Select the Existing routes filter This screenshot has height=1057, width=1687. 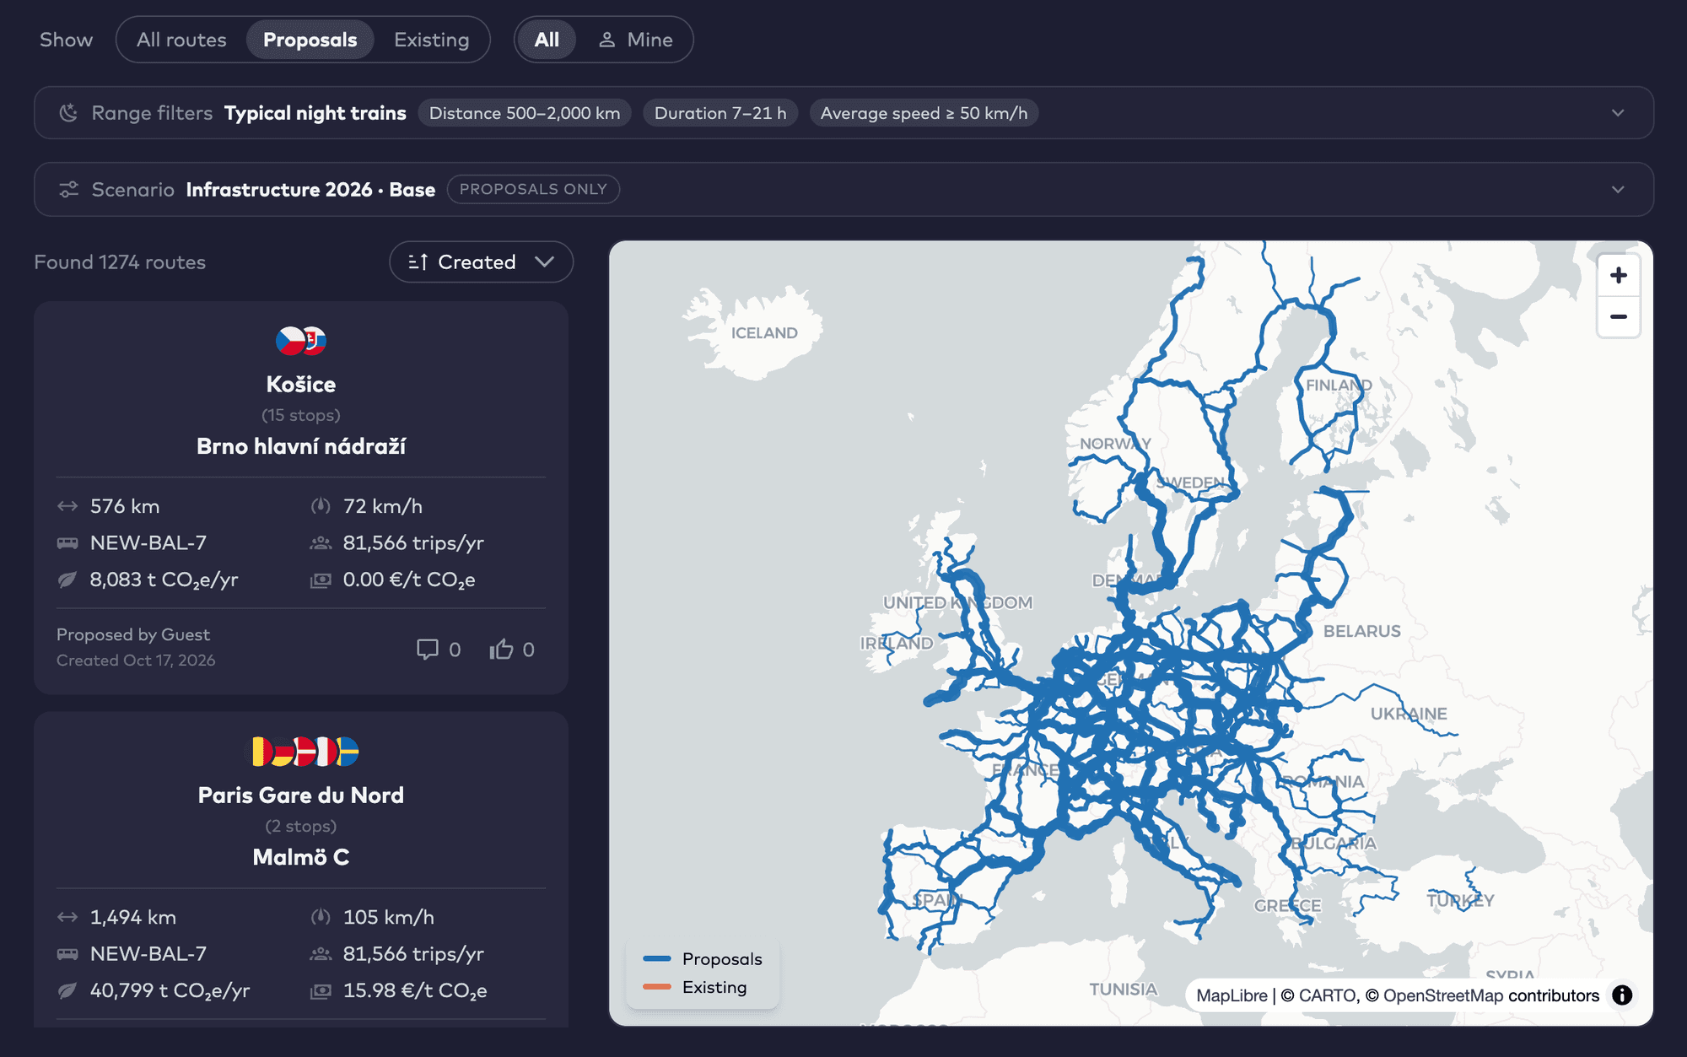coord(431,40)
